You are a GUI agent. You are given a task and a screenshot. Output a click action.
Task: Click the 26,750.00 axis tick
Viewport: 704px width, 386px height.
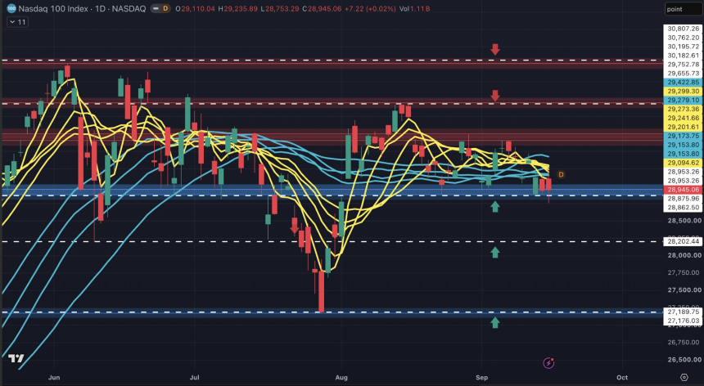[x=684, y=342]
